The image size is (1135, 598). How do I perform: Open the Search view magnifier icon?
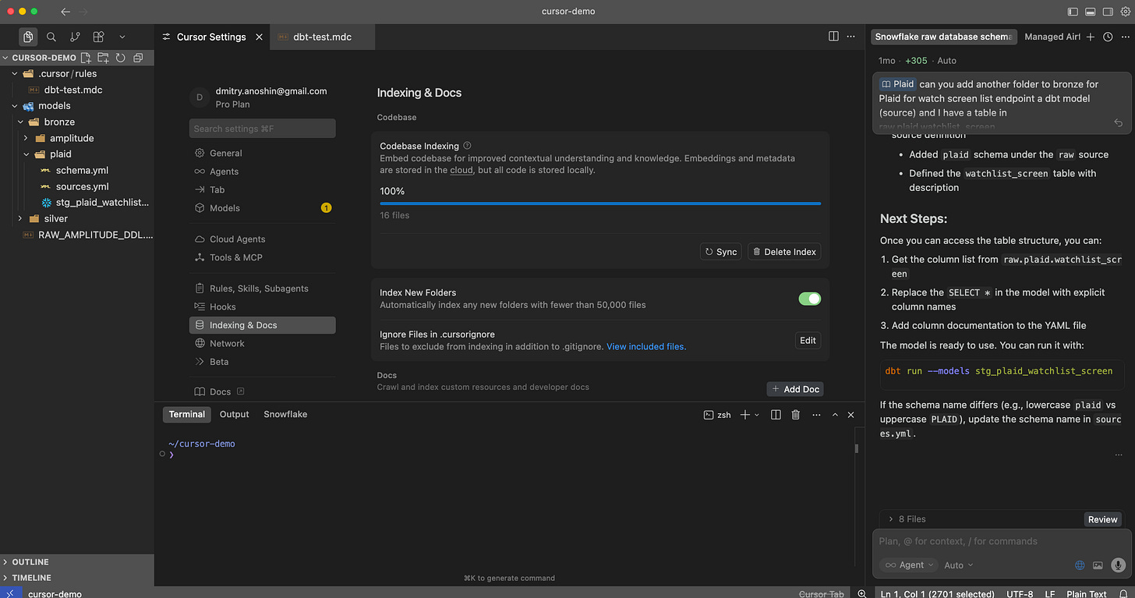(51, 37)
